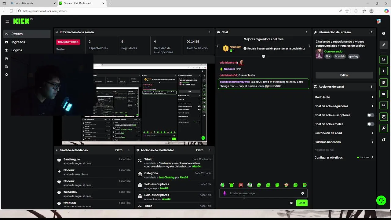Open Información del stream three-dot menu
This screenshot has width=391, height=220.
[x=371, y=32]
